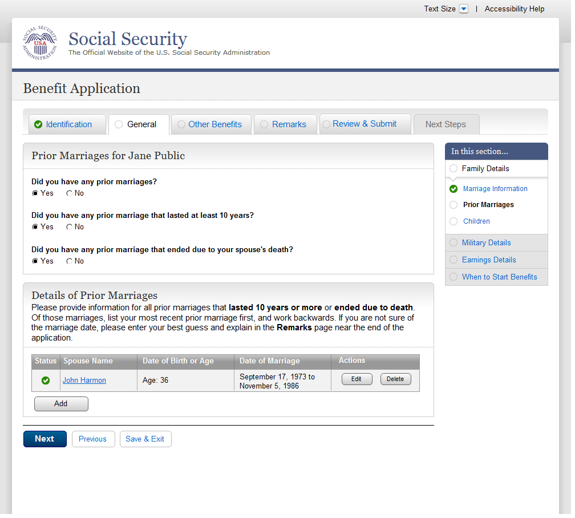Image resolution: width=575 pixels, height=518 pixels.
Task: Click the circle icon beside When to Start Benefits
Action: tap(453, 277)
